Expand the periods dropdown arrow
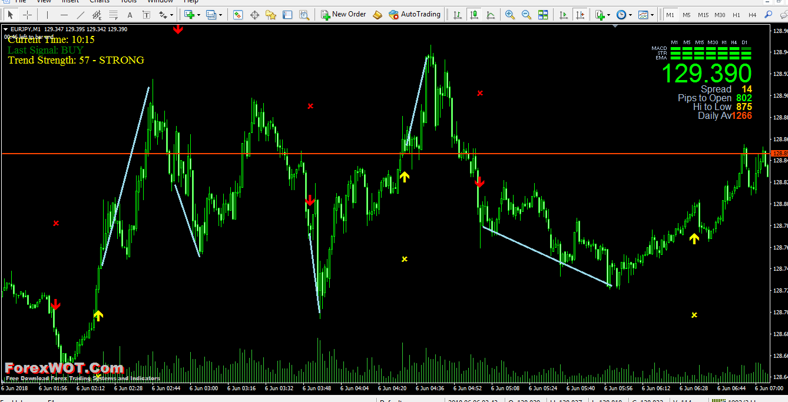 (630, 15)
